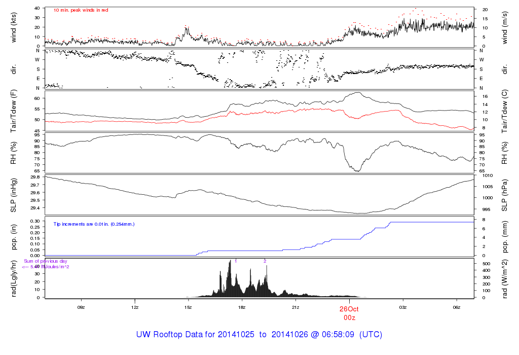
Task: Click the red '00z' label
Action: [349, 318]
